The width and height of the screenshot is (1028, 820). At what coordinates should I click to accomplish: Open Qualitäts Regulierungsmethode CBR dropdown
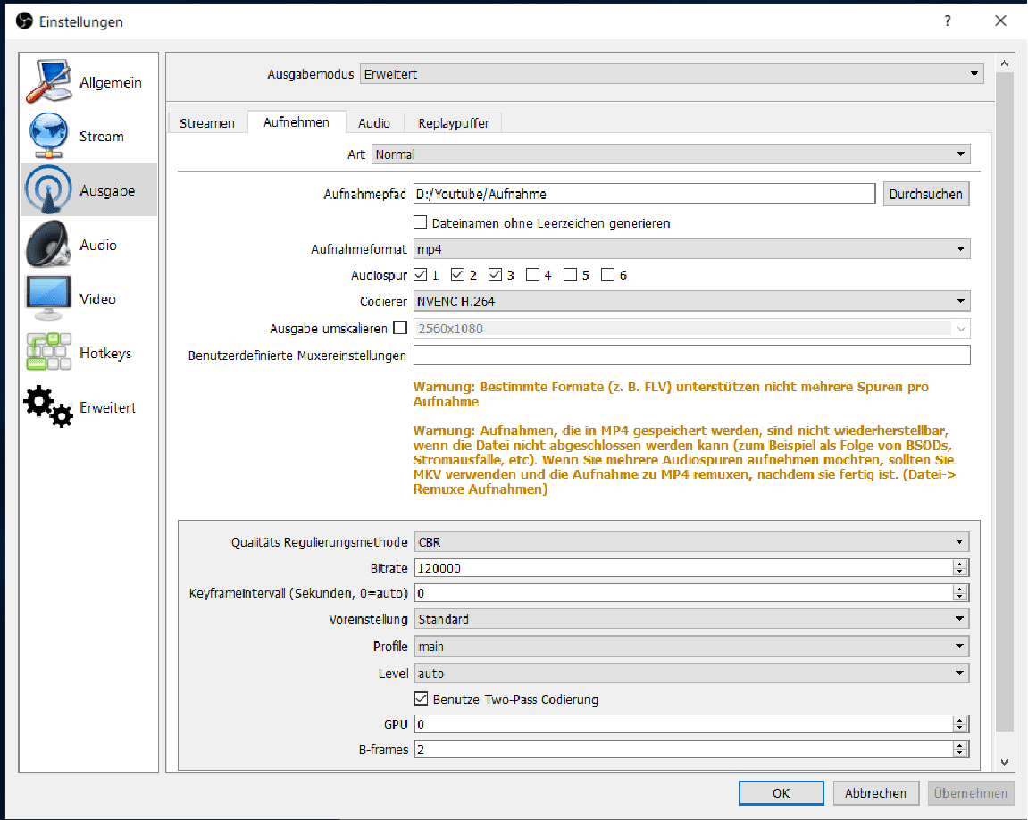[691, 542]
